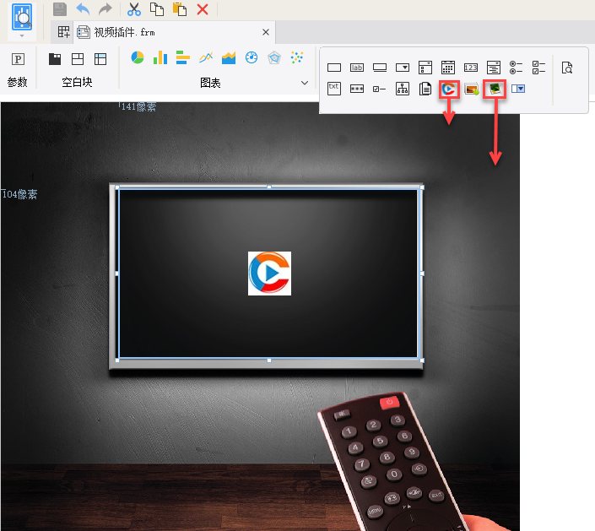Viewport: 595px width, 531px height.
Task: Select the 'txt' text area widget
Action: coord(334,89)
